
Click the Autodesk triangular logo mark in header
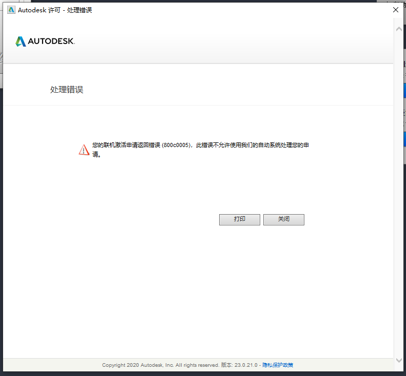[21, 41]
